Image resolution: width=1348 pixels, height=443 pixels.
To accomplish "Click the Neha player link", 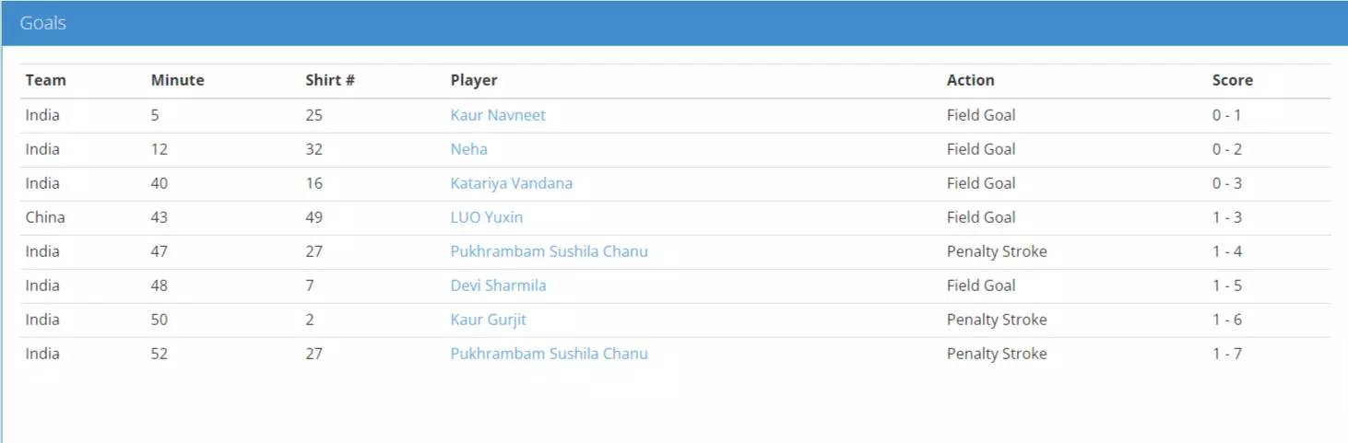I will 468,149.
